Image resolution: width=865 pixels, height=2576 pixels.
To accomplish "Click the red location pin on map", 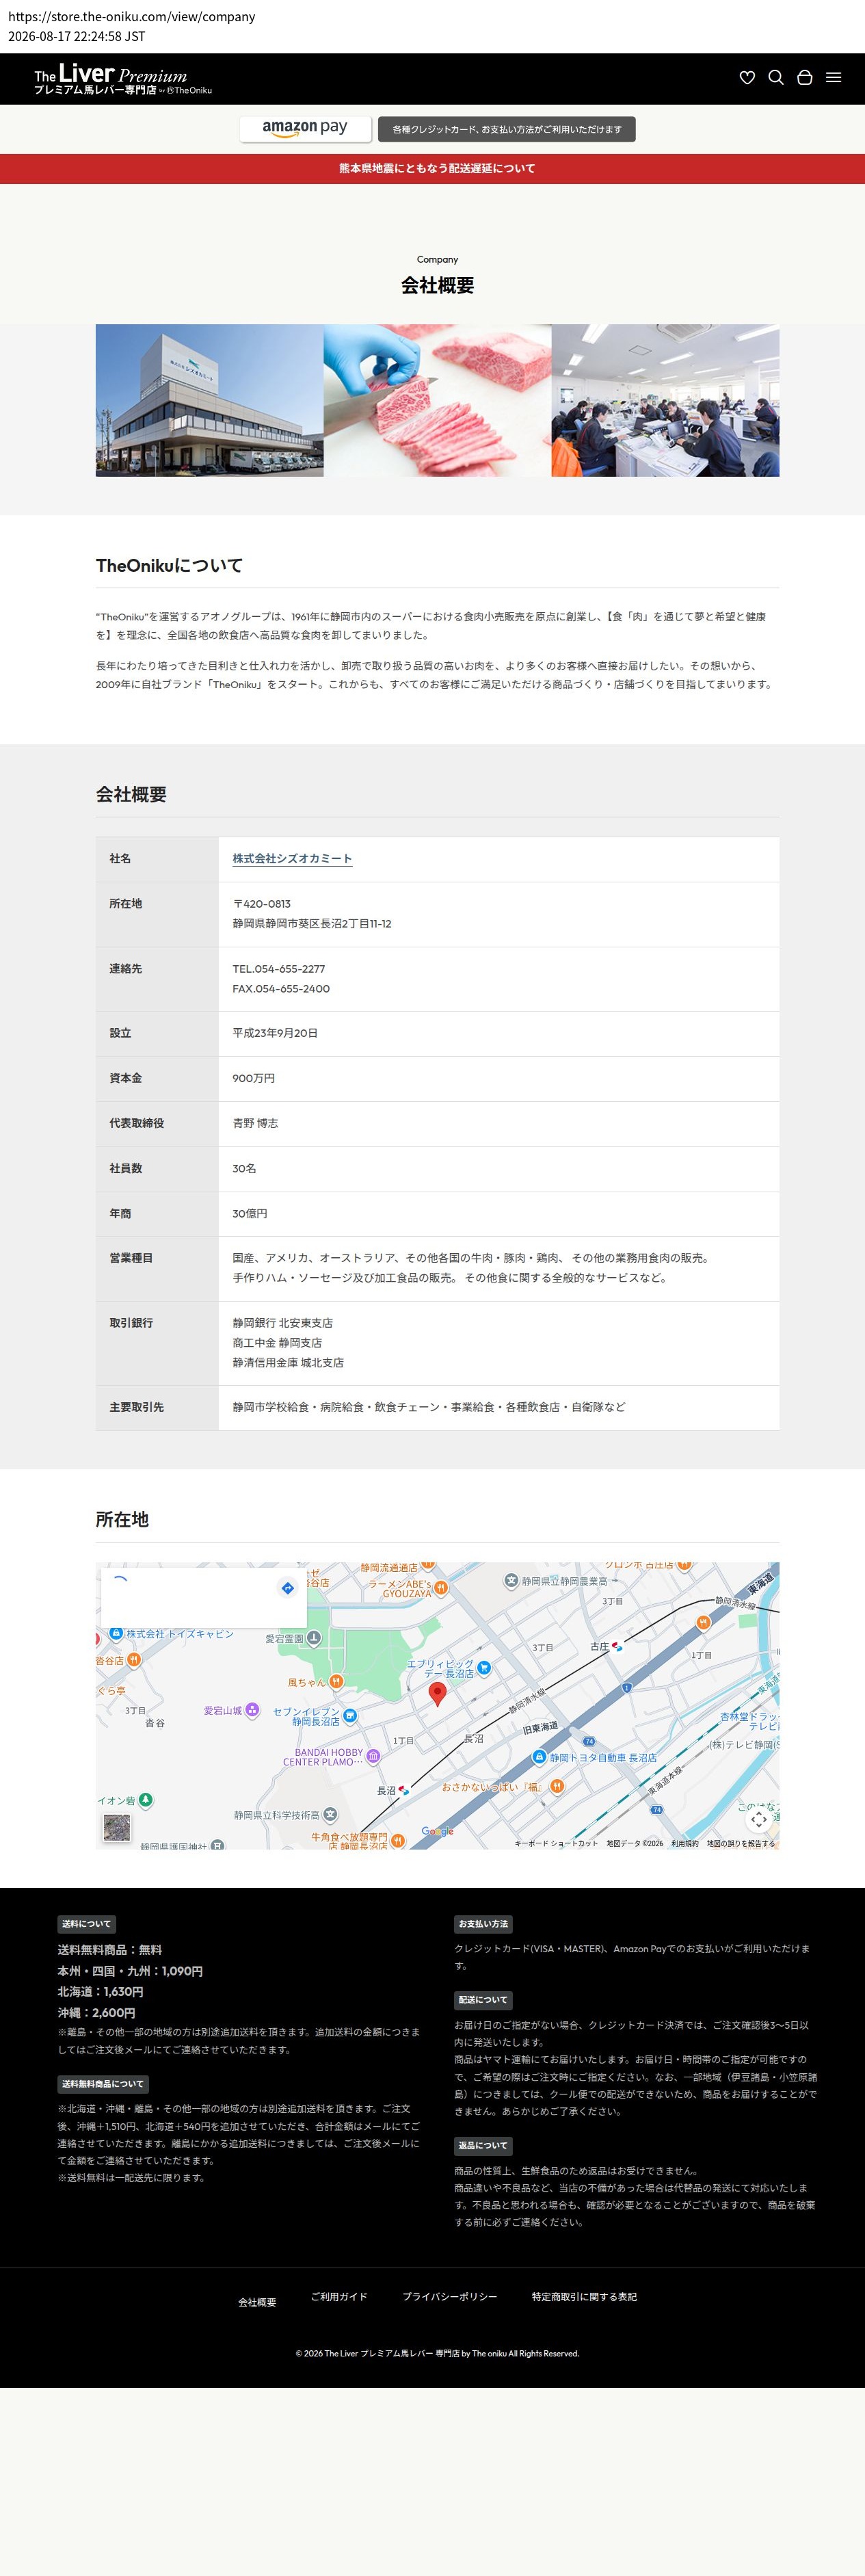I will coord(437,1693).
